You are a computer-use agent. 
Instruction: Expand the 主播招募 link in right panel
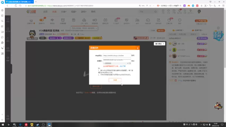tap(178, 30)
